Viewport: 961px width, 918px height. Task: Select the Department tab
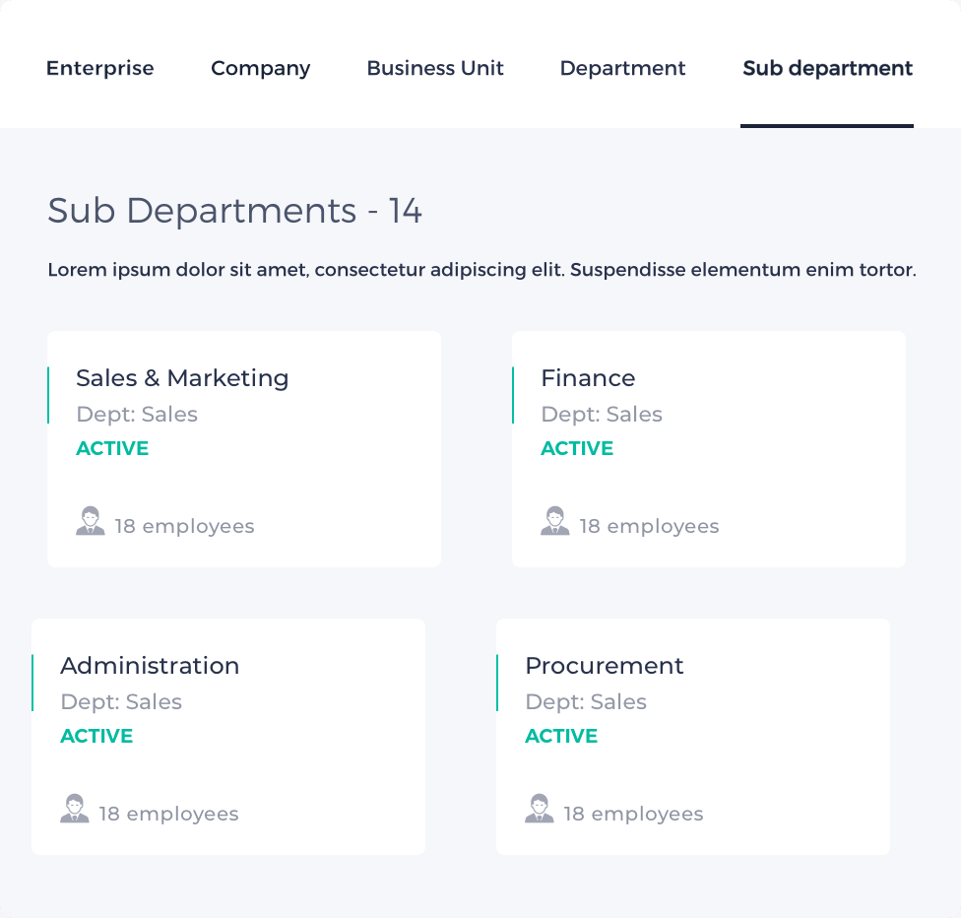(622, 69)
